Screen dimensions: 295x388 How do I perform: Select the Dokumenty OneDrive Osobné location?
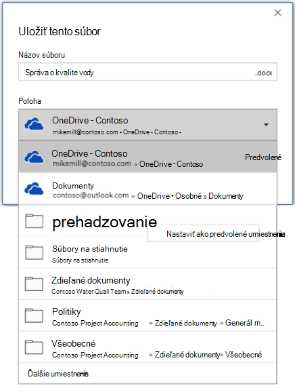pyautogui.click(x=147, y=189)
